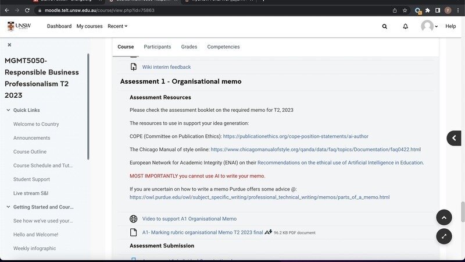Open the Wiki interim feedback link
This screenshot has width=465, height=262.
coord(166,67)
